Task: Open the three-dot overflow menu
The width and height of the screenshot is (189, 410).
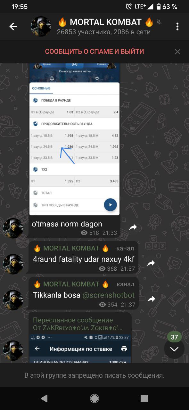Action: pyautogui.click(x=177, y=27)
